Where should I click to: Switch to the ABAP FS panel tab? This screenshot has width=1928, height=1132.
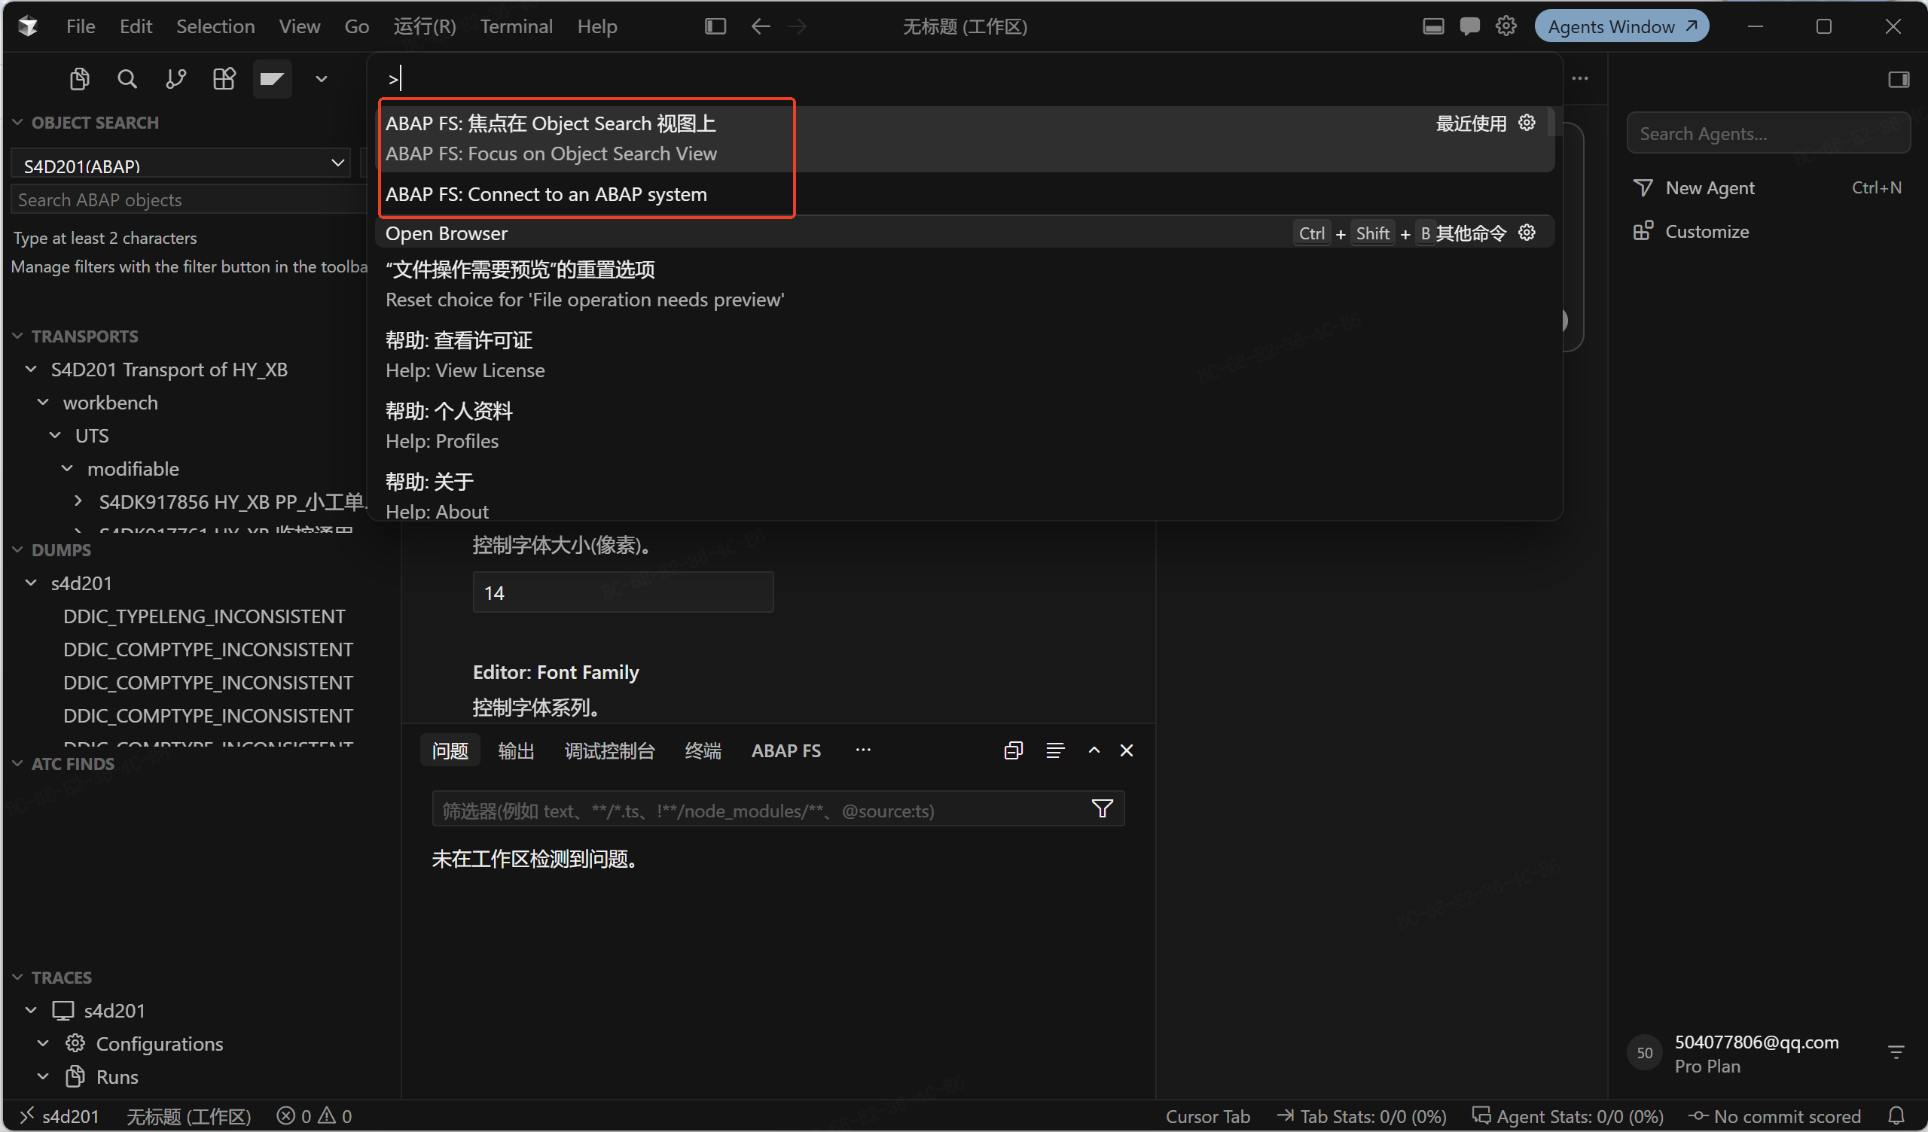(786, 751)
